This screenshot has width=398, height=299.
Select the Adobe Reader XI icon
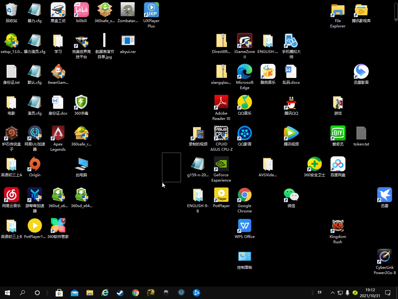coord(221,107)
